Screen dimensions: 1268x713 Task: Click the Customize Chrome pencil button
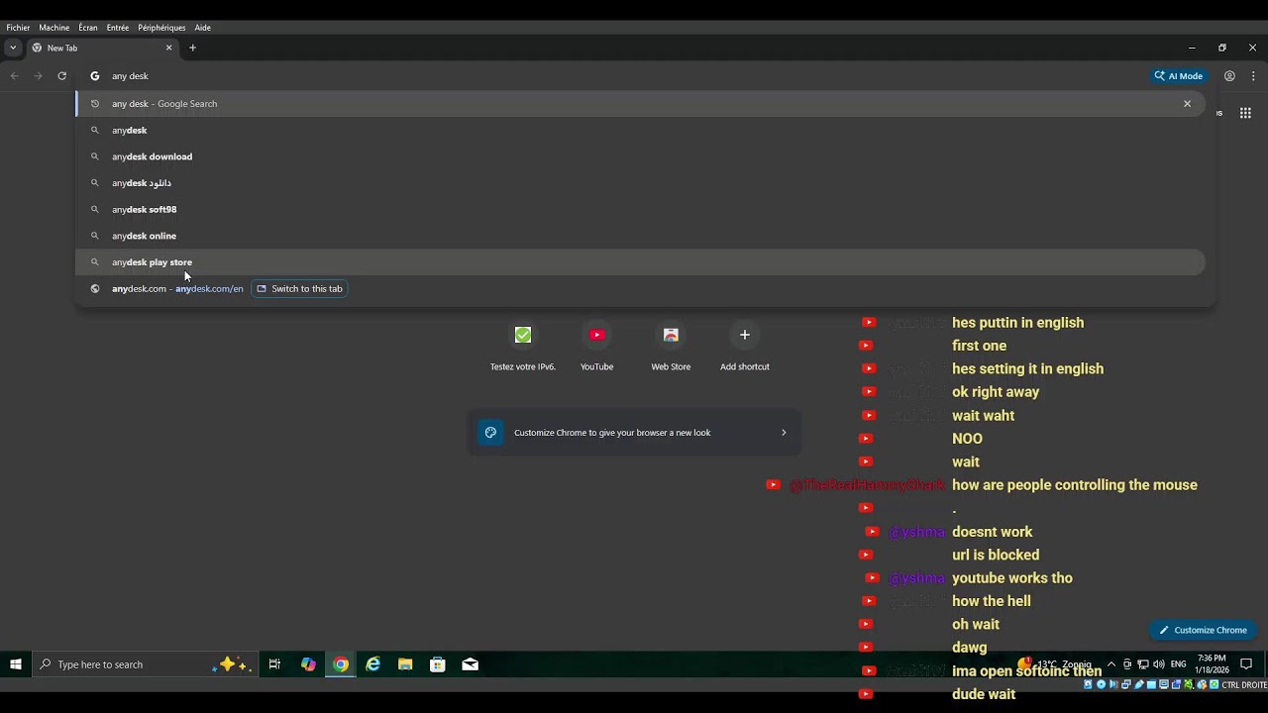click(1203, 630)
